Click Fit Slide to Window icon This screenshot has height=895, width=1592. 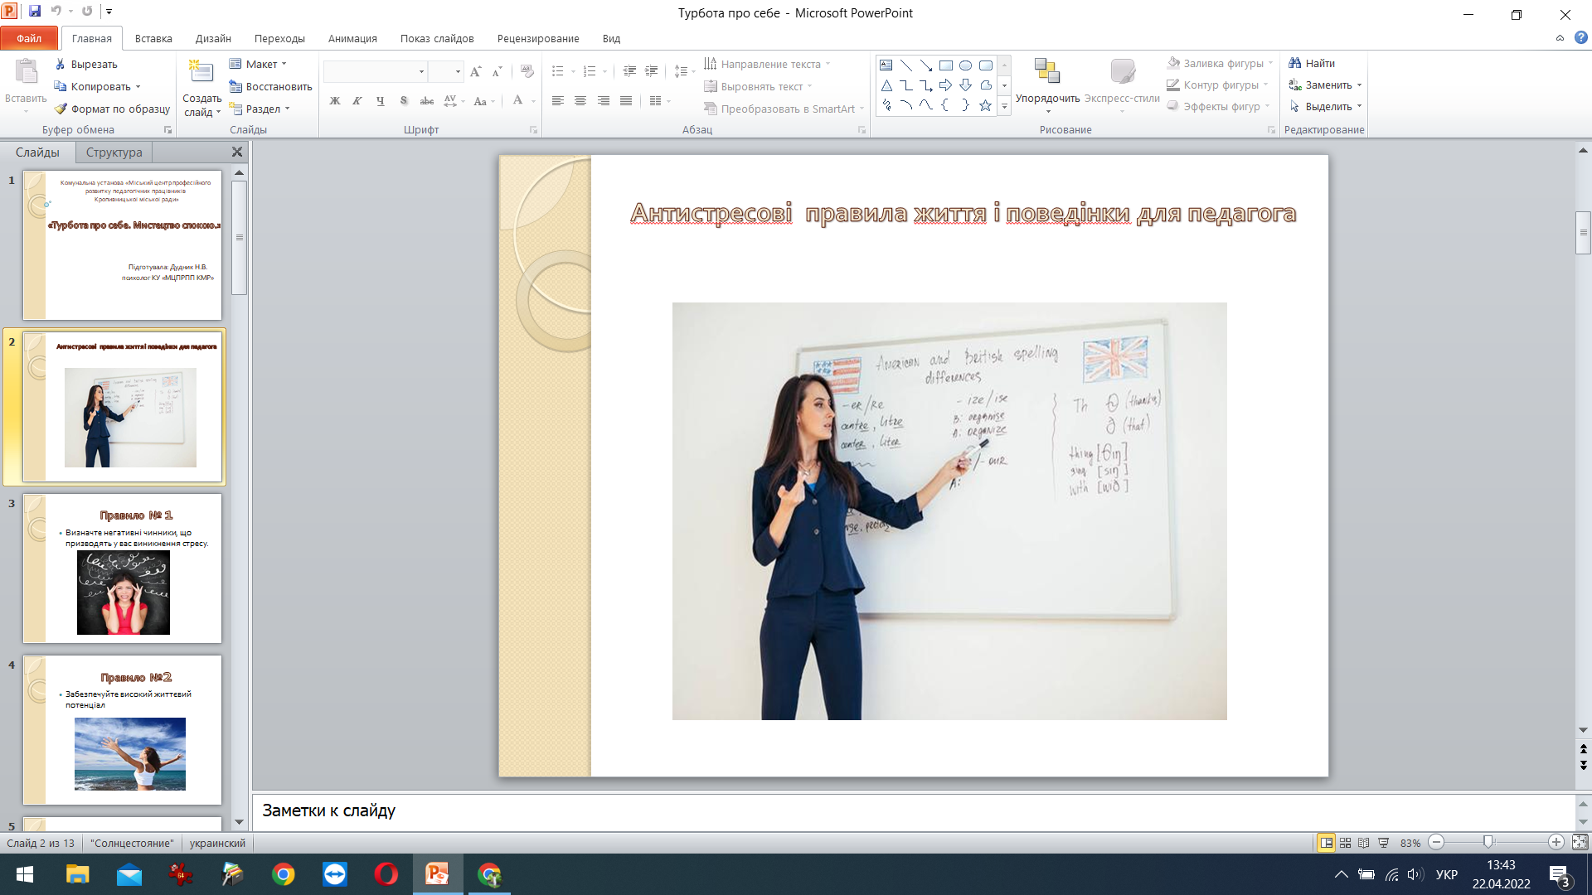click(1580, 843)
